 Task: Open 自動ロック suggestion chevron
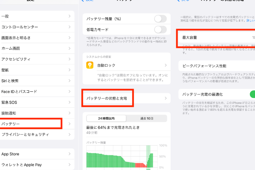(166, 65)
